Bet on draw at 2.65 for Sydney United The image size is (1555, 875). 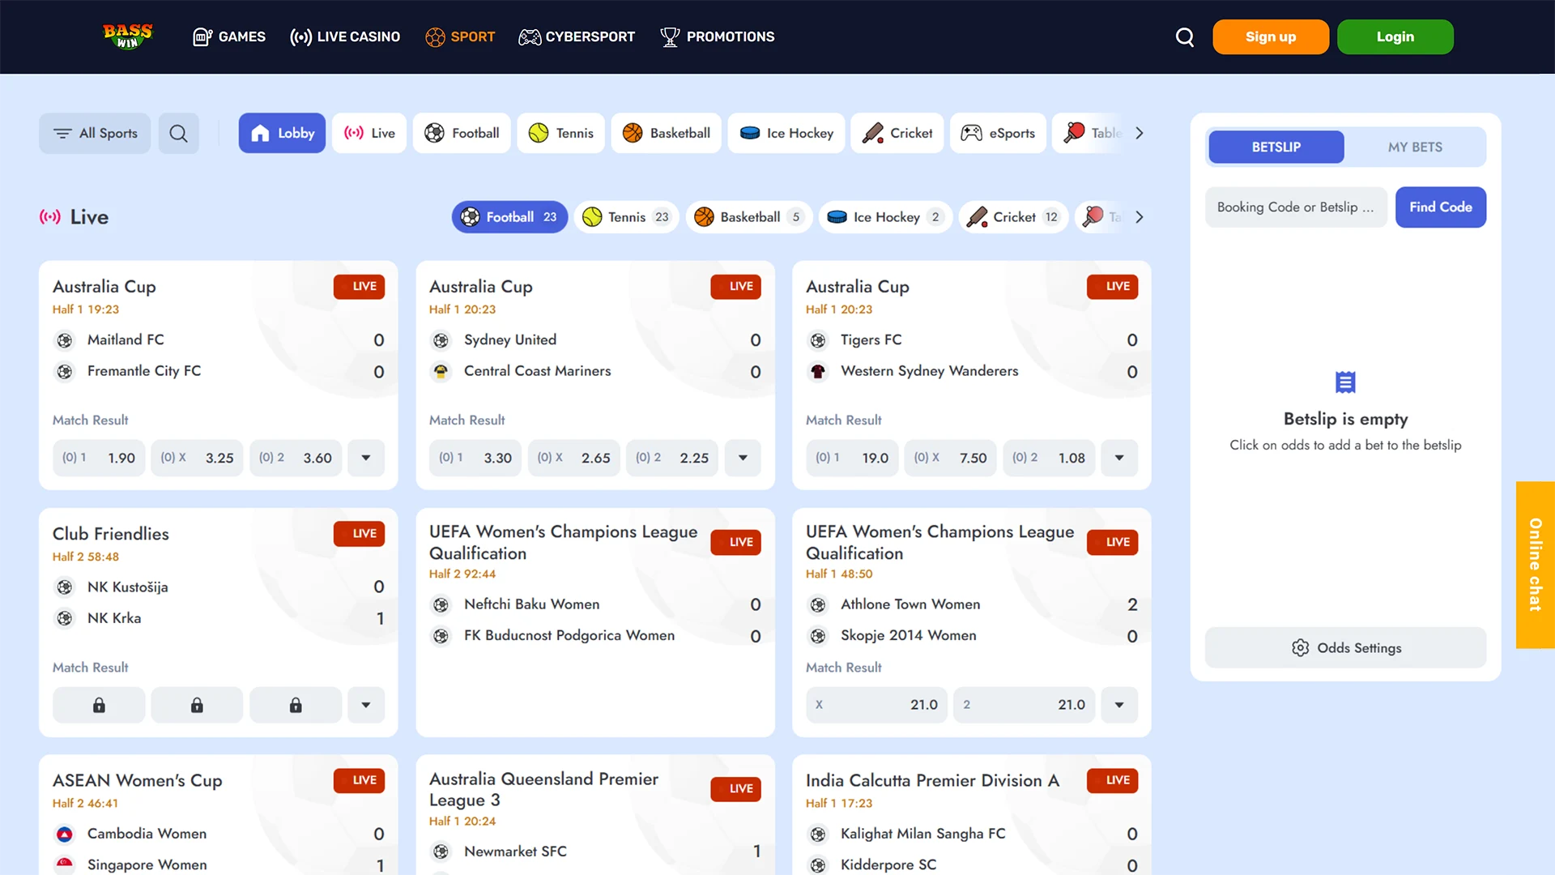coord(574,458)
